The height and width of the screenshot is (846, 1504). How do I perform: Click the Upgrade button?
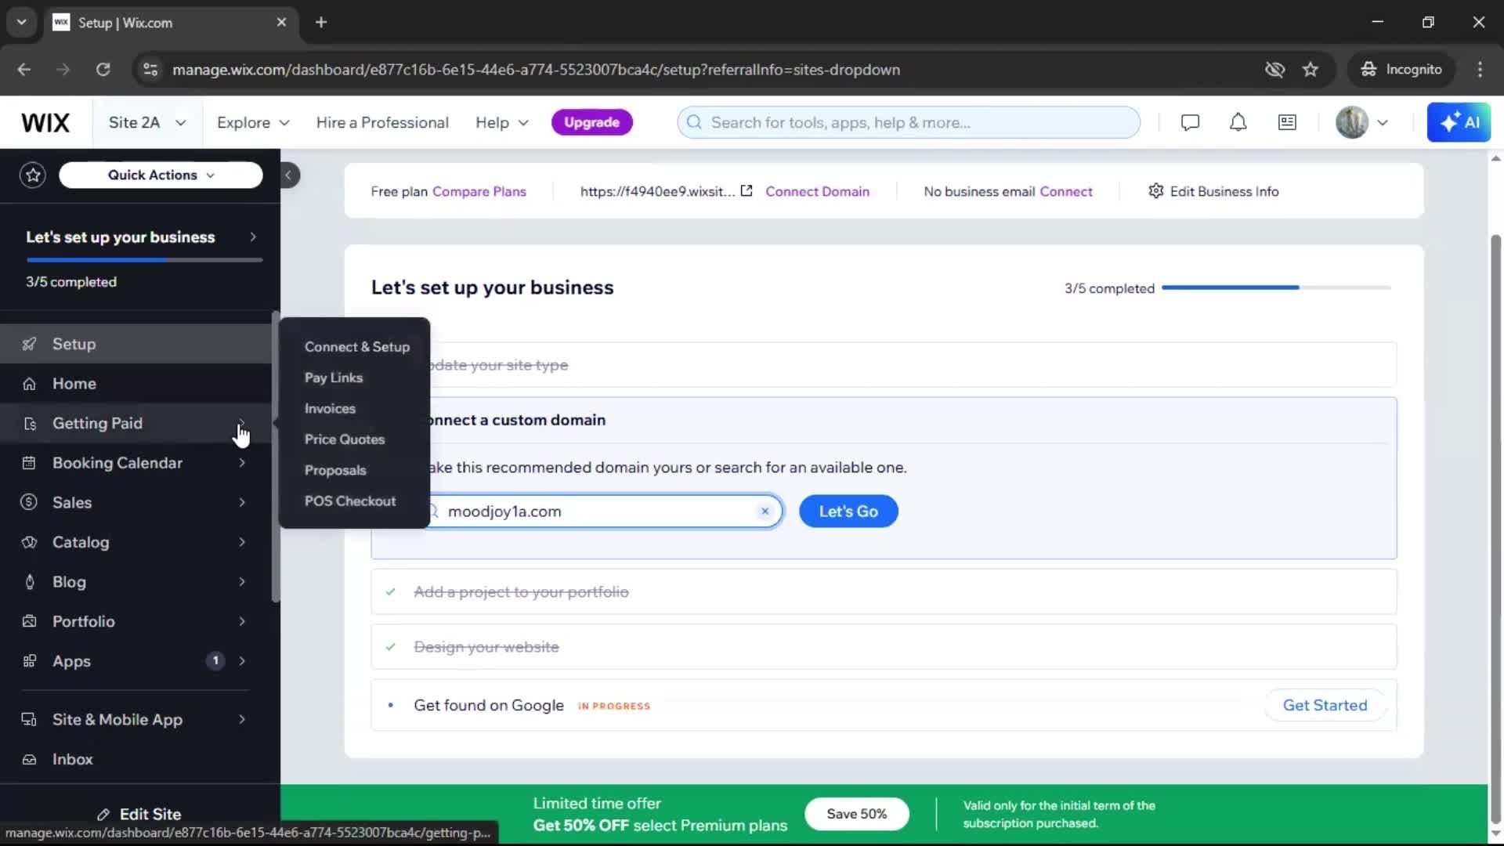[592, 122]
